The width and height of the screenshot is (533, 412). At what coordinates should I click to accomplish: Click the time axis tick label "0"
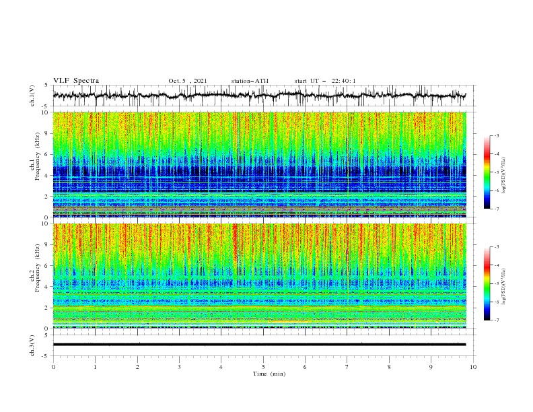[53, 367]
